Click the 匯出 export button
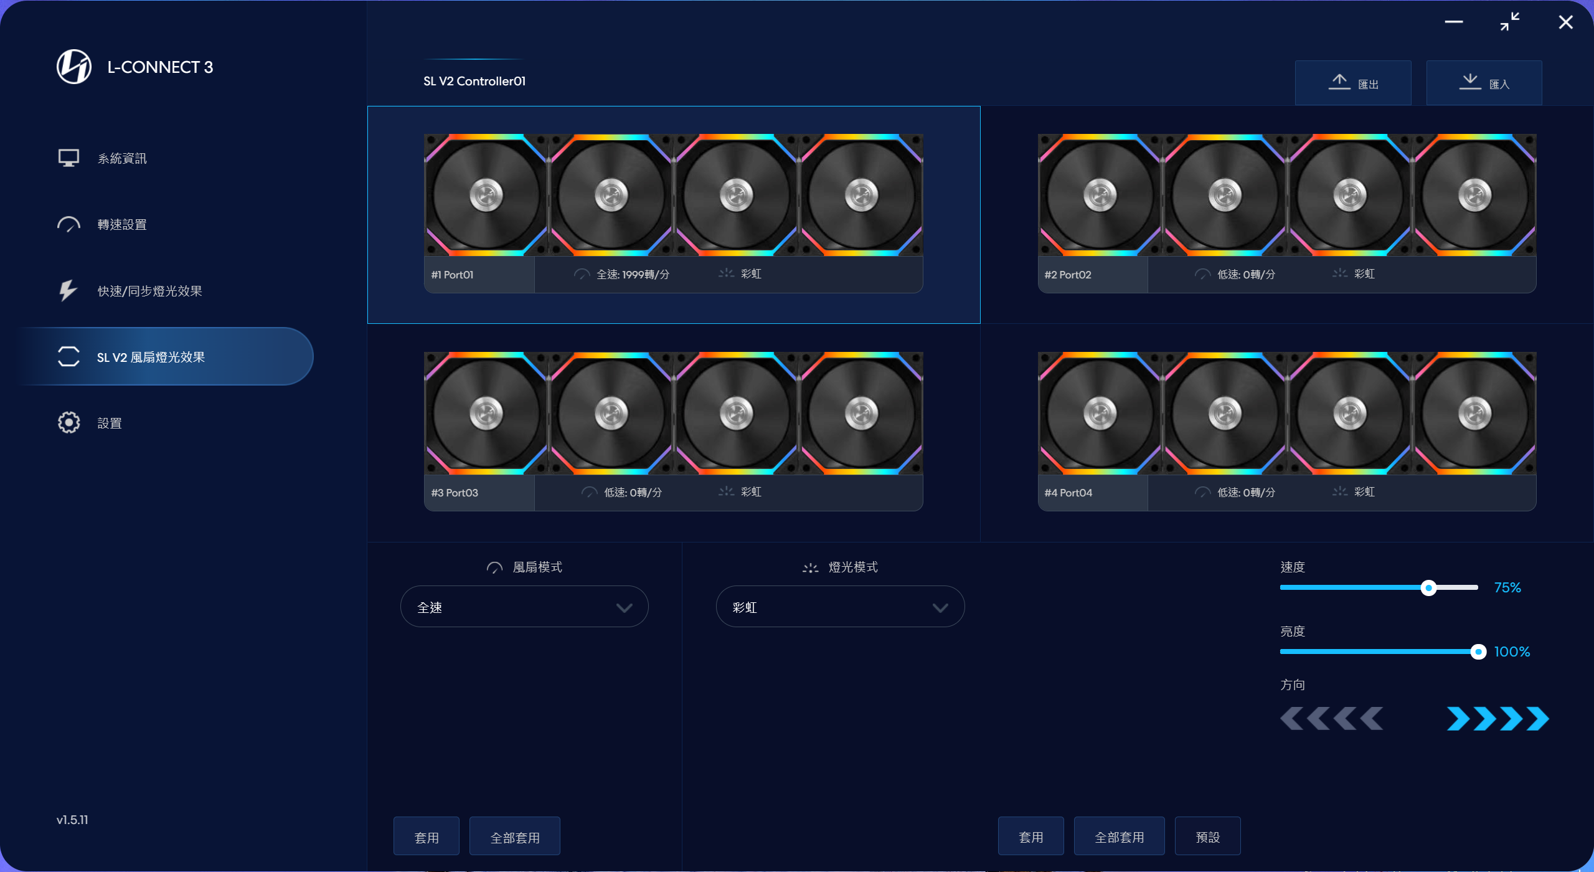1594x872 pixels. (x=1353, y=83)
